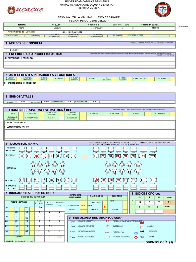Click the red endodoncia symbol
Screen dimensions: 196x262
(x=107, y=226)
